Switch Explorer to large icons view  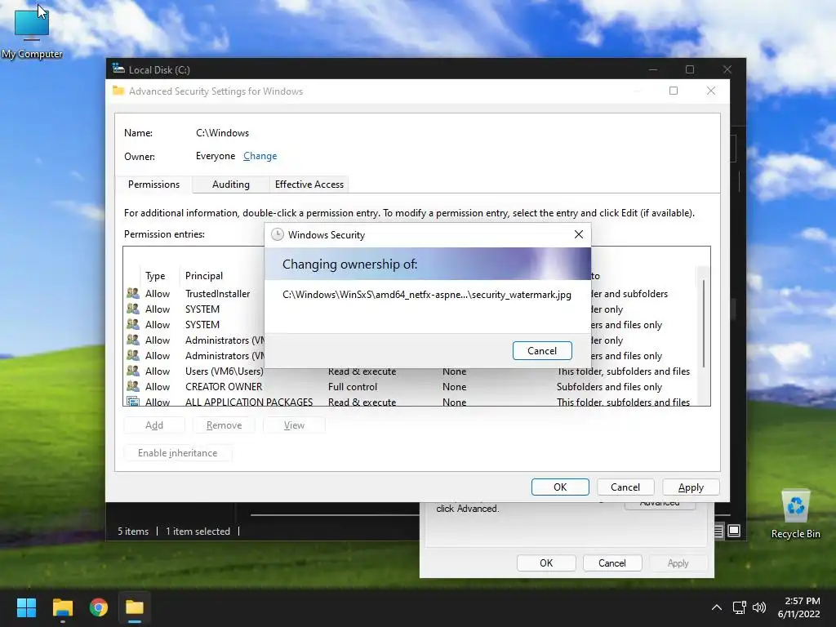click(734, 531)
